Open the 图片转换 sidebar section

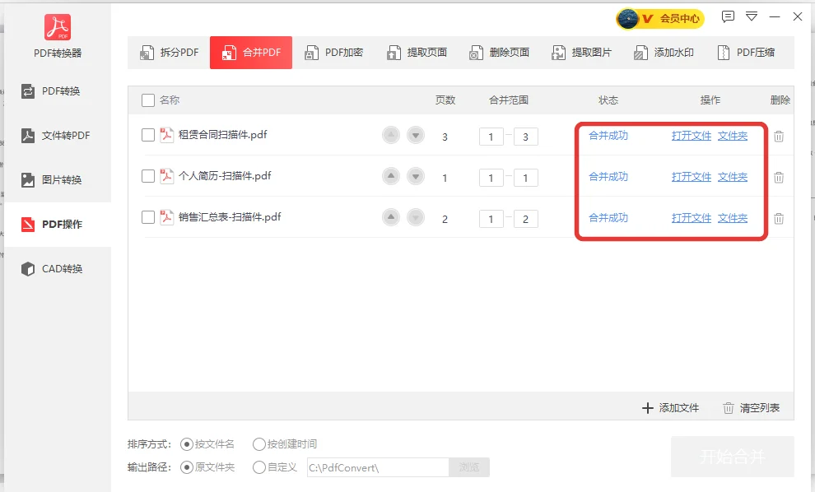tap(58, 179)
